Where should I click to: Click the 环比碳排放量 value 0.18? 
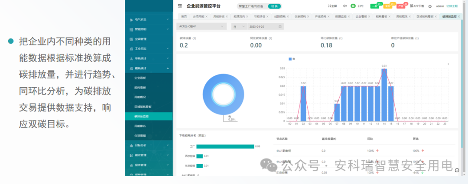[x=327, y=45]
